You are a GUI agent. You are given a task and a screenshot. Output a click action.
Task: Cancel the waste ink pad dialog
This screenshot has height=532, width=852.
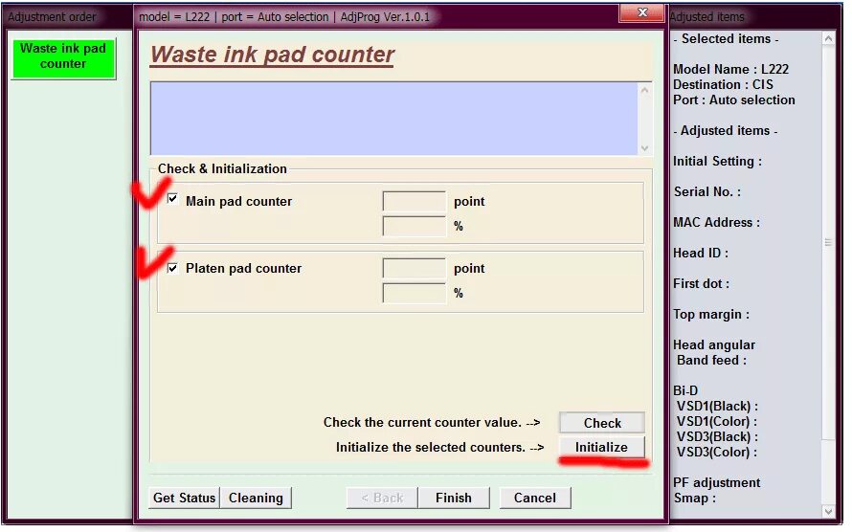(535, 498)
